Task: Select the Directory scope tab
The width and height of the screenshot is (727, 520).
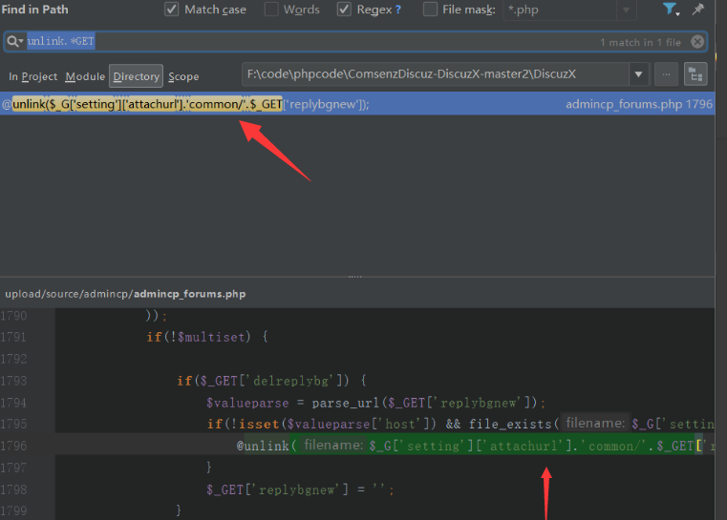Action: pyautogui.click(x=136, y=76)
